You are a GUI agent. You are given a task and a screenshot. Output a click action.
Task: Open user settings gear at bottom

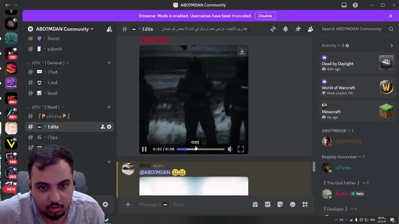click(x=105, y=204)
